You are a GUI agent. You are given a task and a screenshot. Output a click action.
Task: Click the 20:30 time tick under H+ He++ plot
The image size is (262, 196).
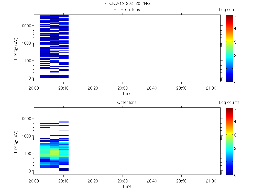[x=123, y=88]
